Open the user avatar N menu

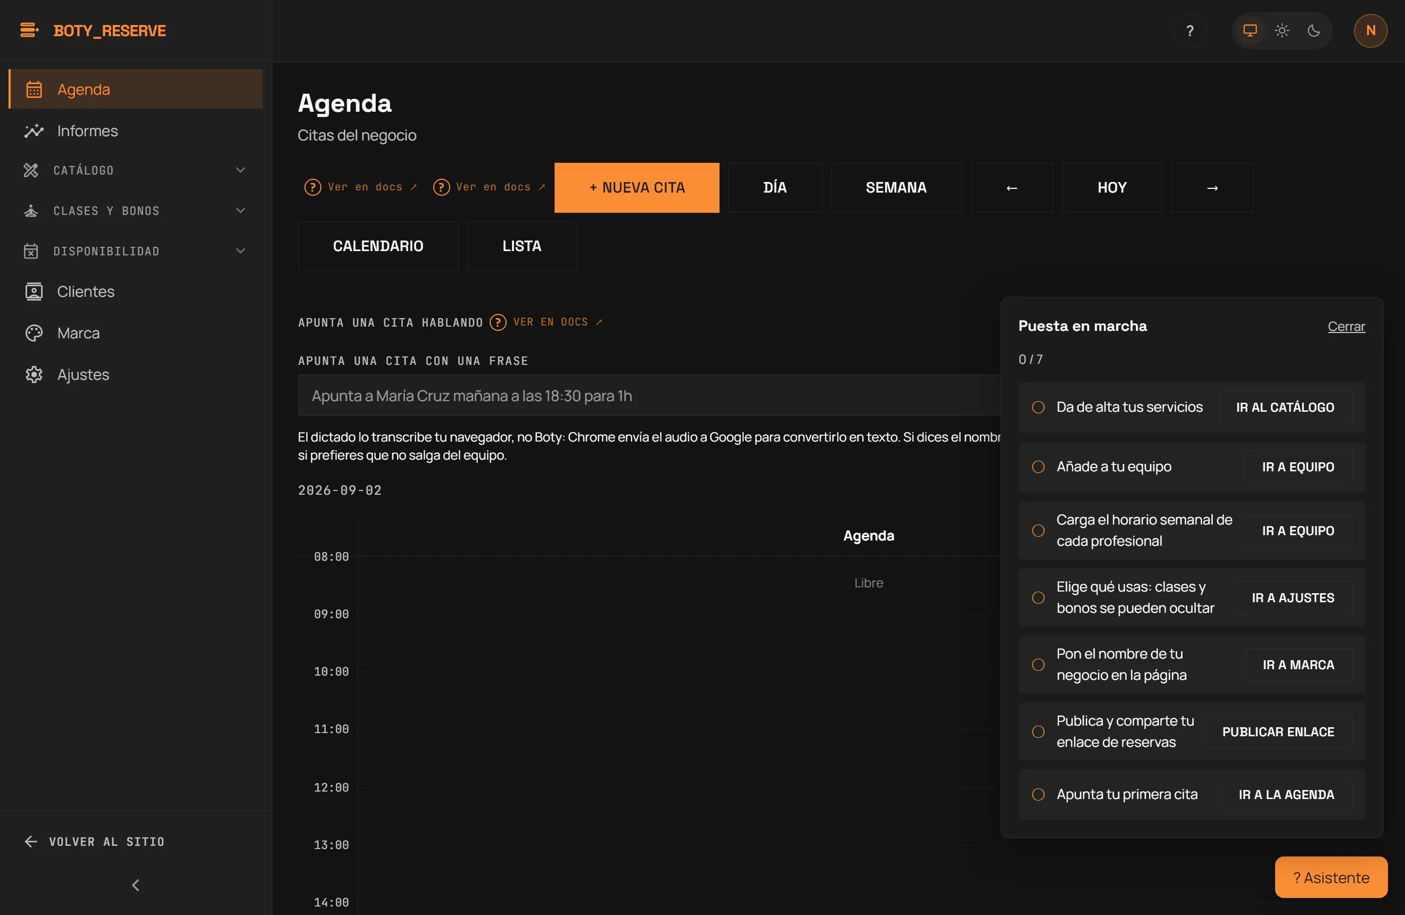[1370, 31]
